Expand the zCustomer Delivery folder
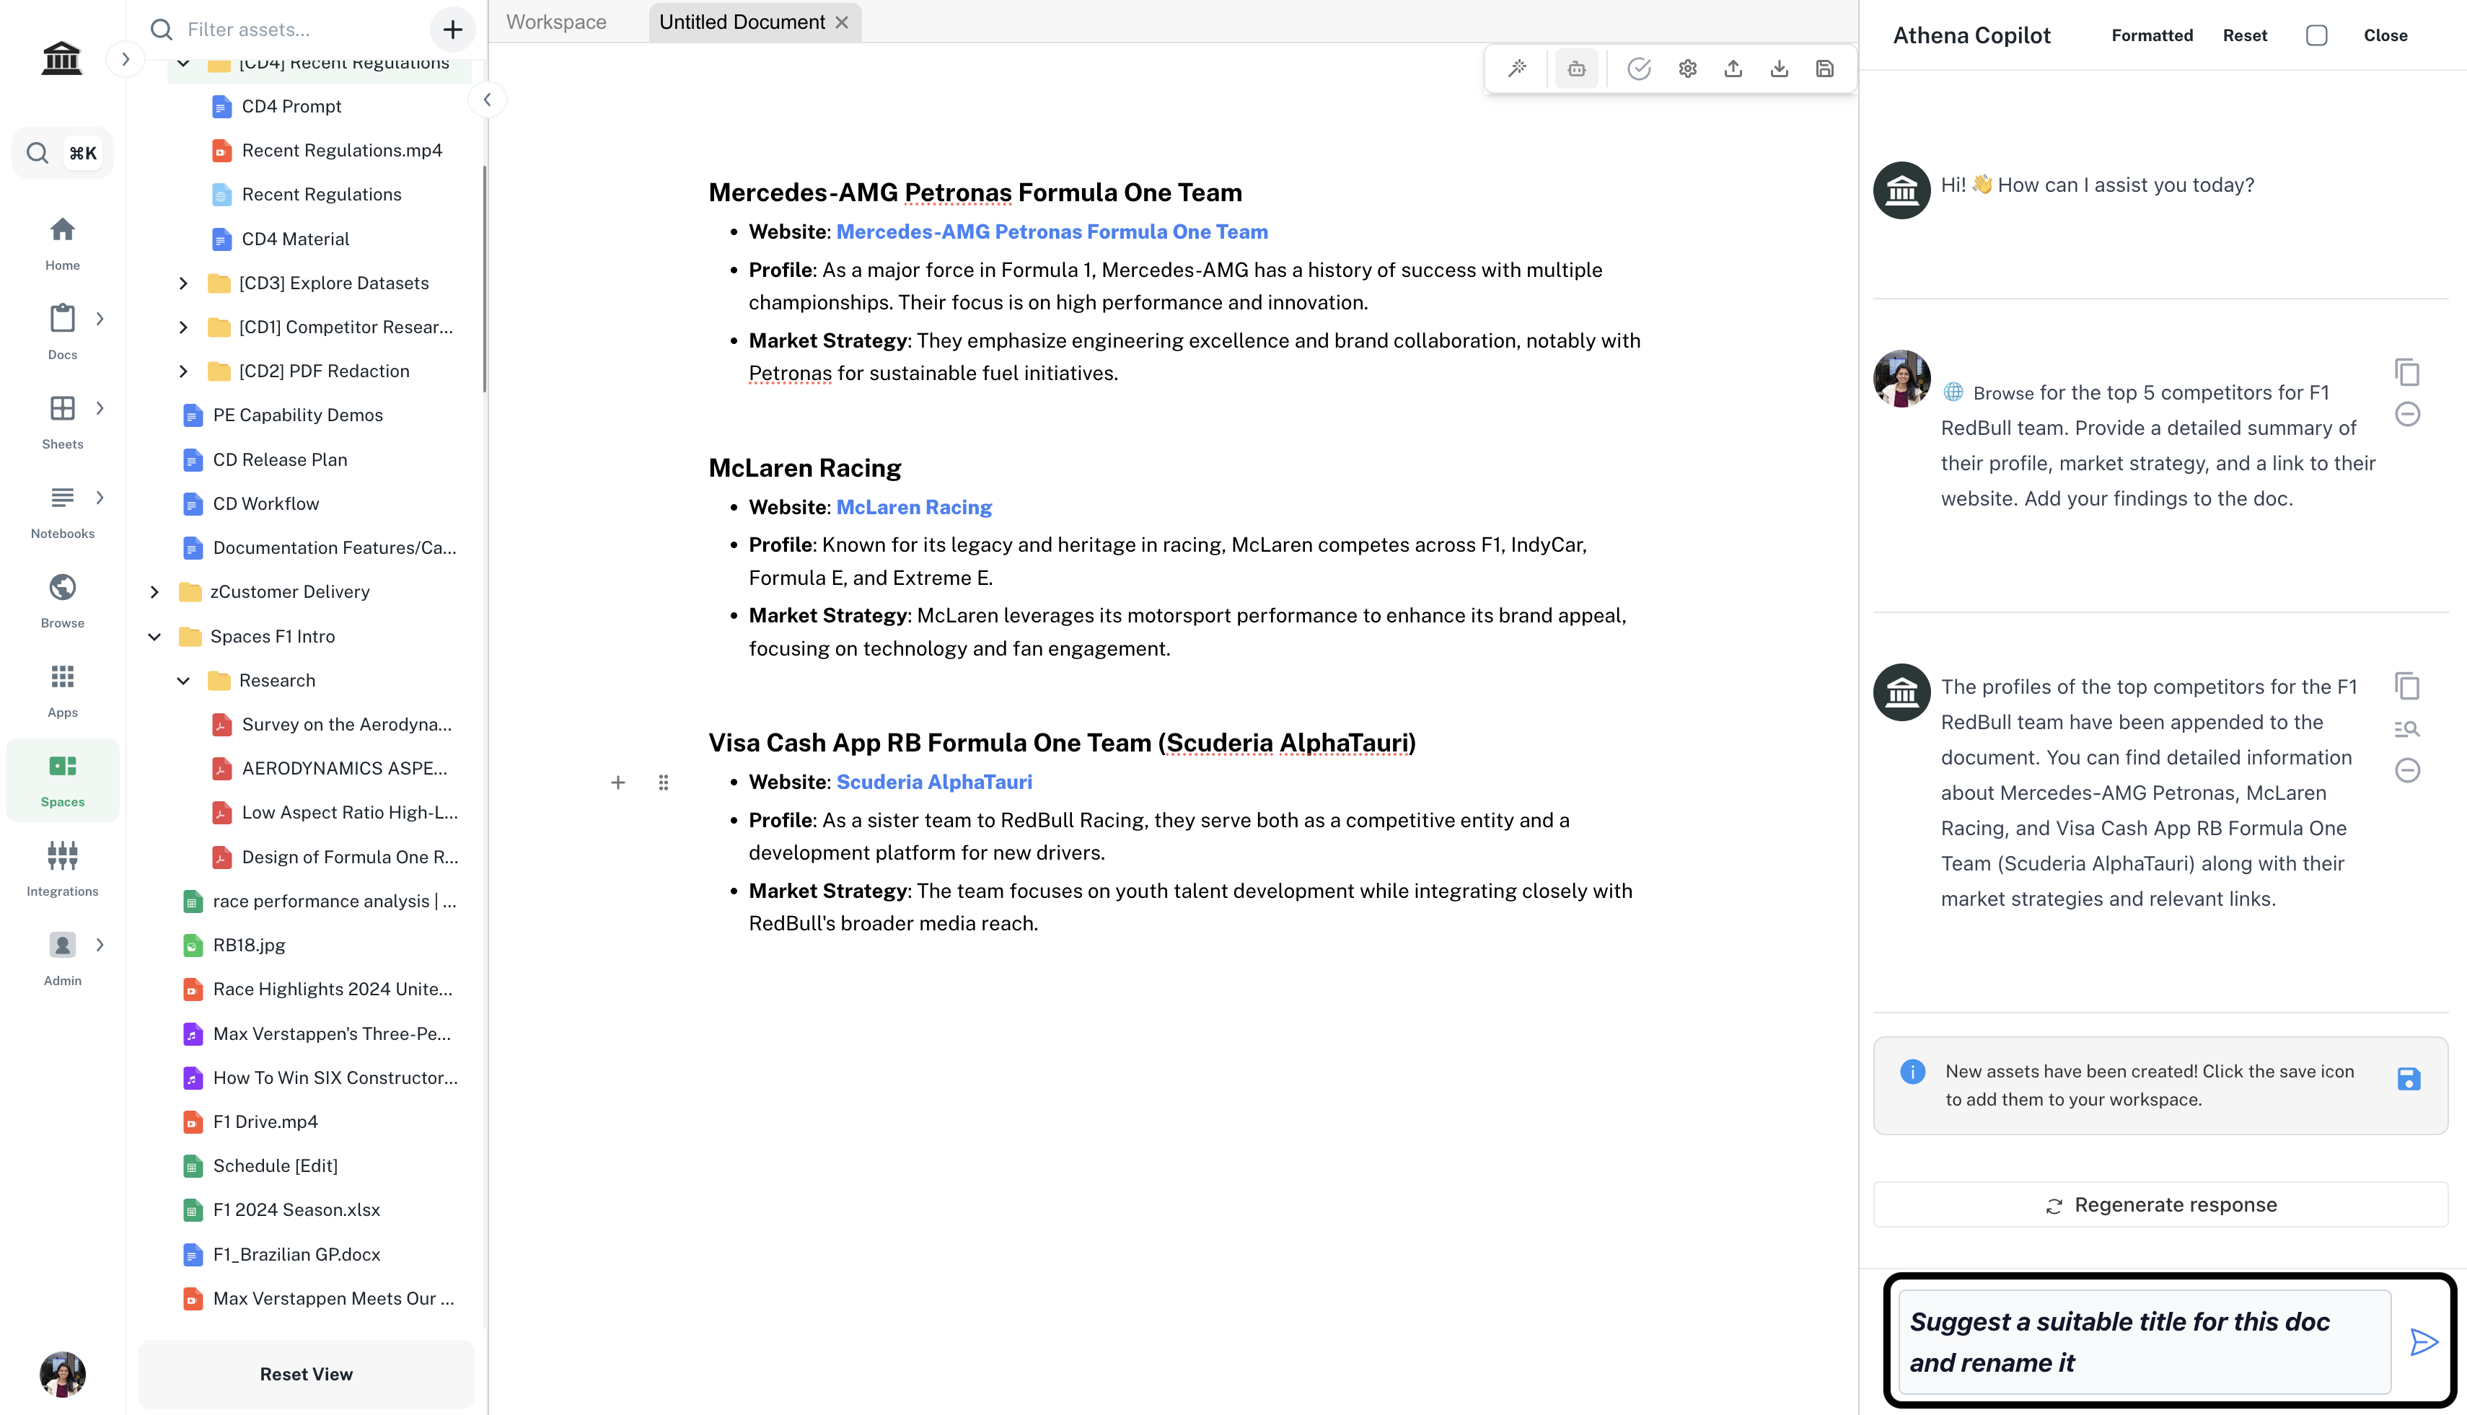 point(154,592)
